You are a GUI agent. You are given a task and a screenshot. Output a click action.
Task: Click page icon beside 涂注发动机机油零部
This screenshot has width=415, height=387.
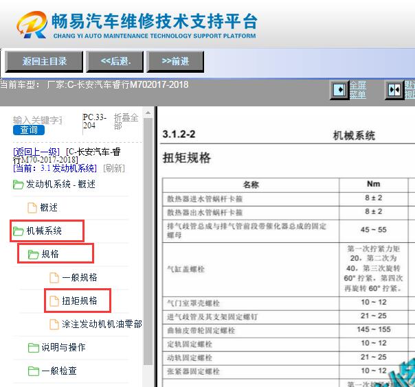pos(54,324)
